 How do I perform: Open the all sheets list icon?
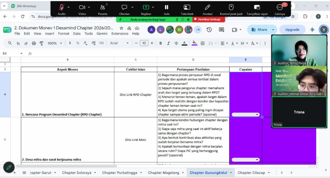coord(24,173)
